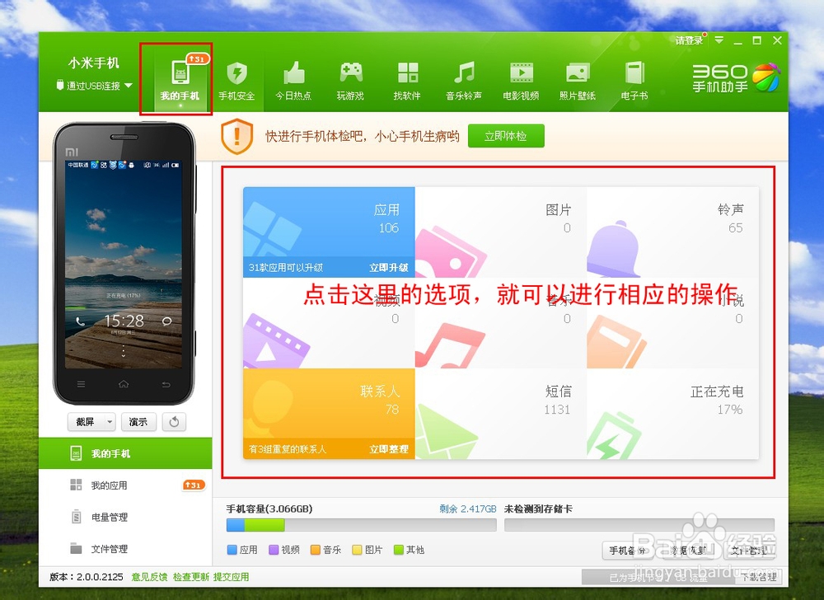
Task: Click 意见反馈 link
Action: [149, 577]
